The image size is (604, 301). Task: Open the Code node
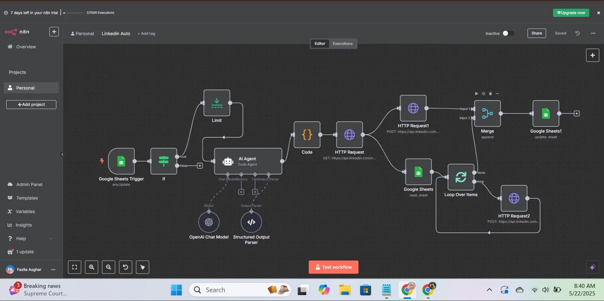[x=307, y=135]
